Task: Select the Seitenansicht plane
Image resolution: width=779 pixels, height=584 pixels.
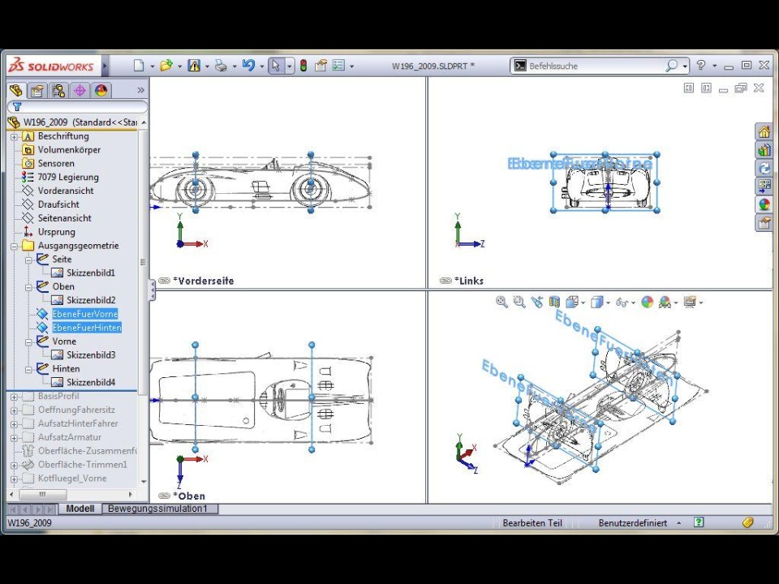Action: pos(65,218)
